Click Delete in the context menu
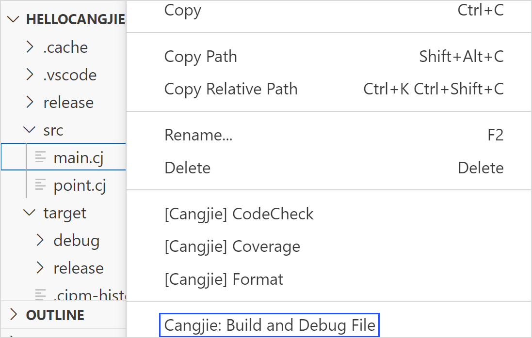This screenshot has height=338, width=532. [x=188, y=168]
